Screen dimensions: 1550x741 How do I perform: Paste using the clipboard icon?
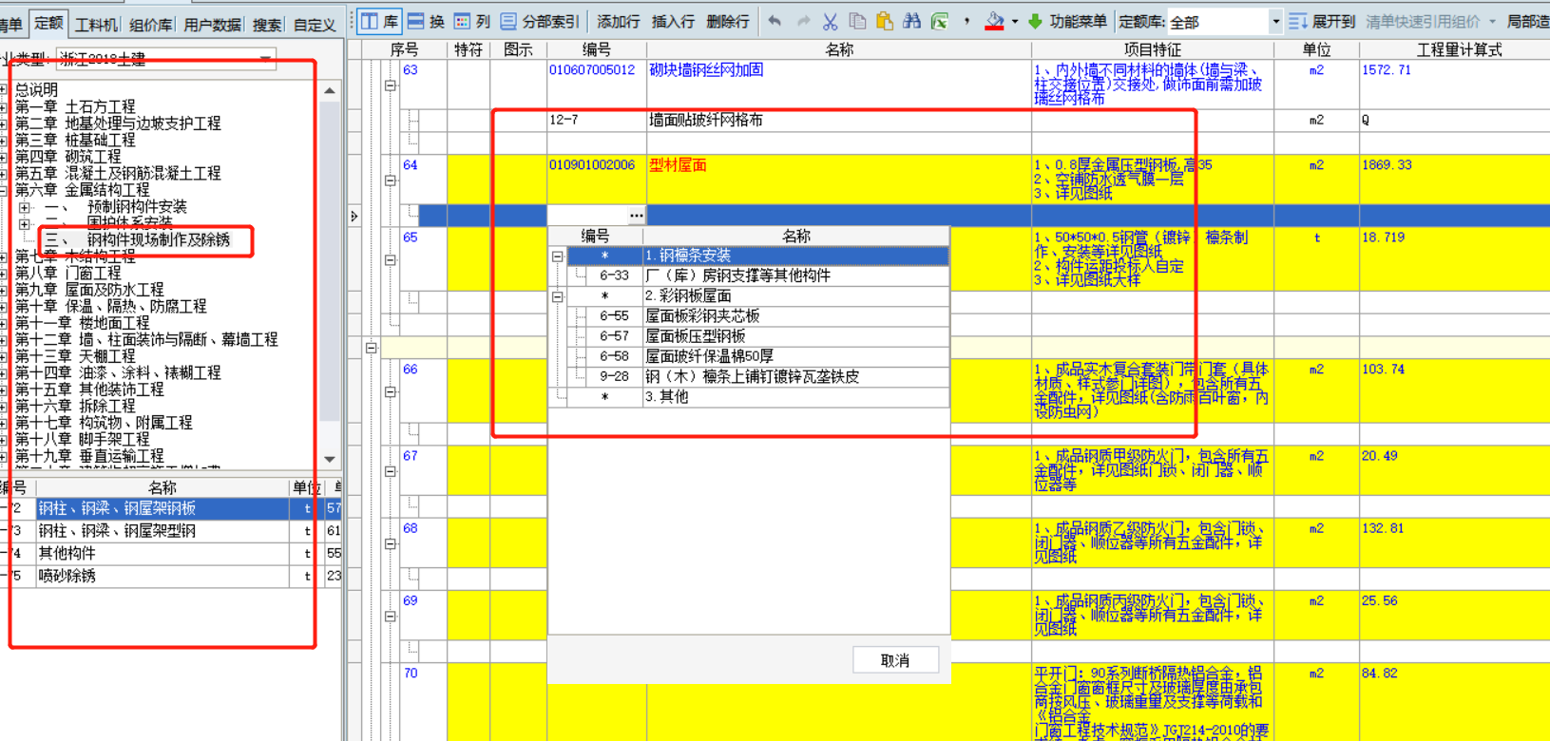point(885,21)
